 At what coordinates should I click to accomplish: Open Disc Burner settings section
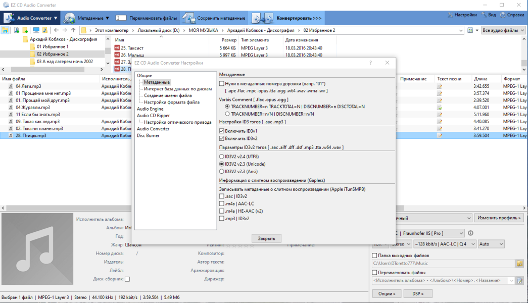(148, 135)
